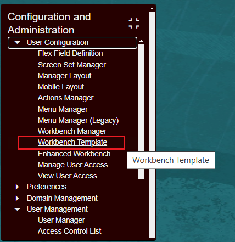Viewport: 235px width, 242px height.
Task: Click the outer panel scrollbar up arrow
Action: [152, 9]
